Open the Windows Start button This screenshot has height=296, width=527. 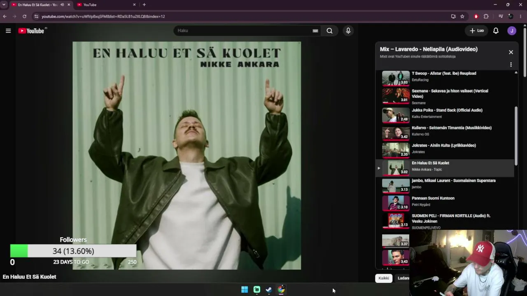click(245, 290)
